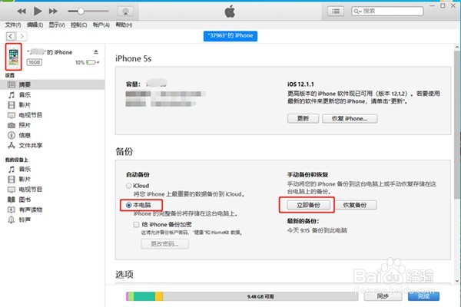The height and width of the screenshot is (307, 461).
Task: Select 图书 in the sidebar
Action: [25, 200]
